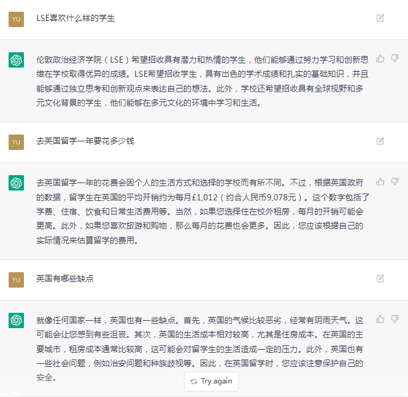The width and height of the screenshot is (408, 397).
Task: Thumbs up the LSE student answer
Action: (380, 58)
